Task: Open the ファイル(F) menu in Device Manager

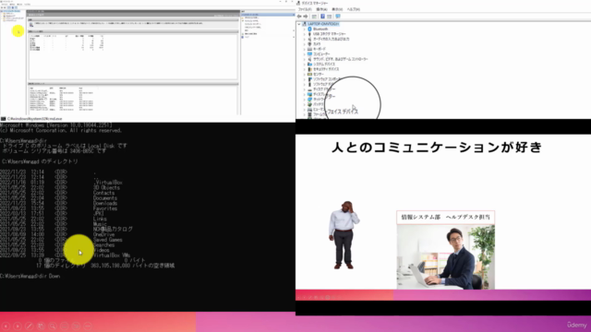Action: click(x=305, y=9)
